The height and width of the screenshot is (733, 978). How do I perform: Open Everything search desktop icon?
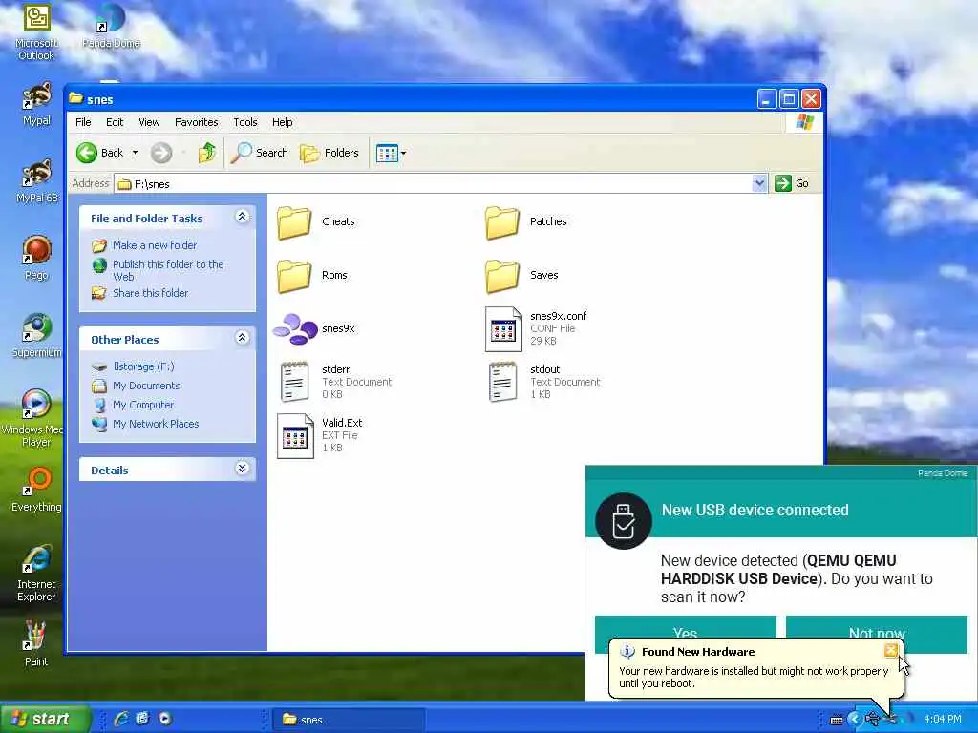(36, 491)
